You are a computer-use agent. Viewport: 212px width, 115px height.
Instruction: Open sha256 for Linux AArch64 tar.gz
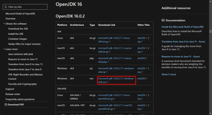[x=142, y=95]
